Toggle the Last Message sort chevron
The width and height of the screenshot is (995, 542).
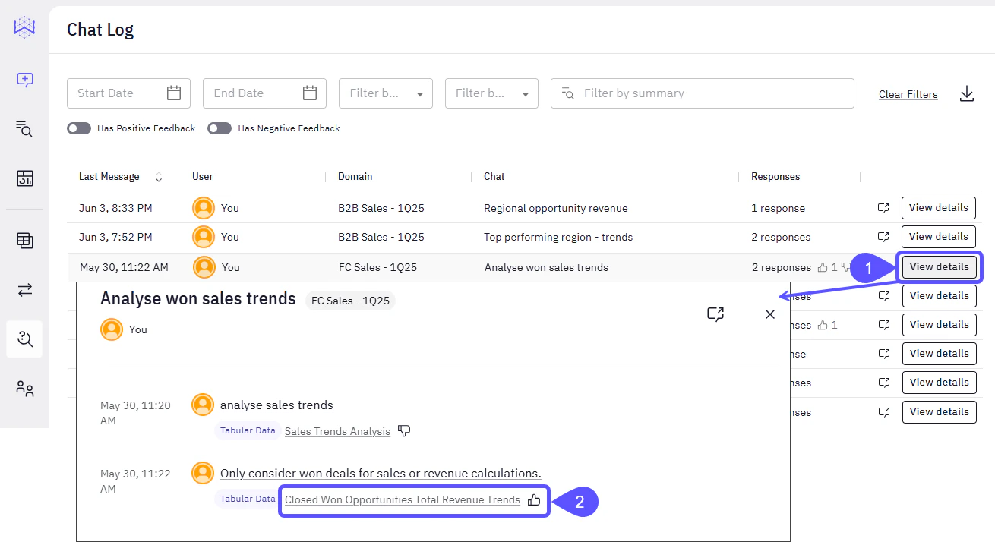click(x=158, y=176)
